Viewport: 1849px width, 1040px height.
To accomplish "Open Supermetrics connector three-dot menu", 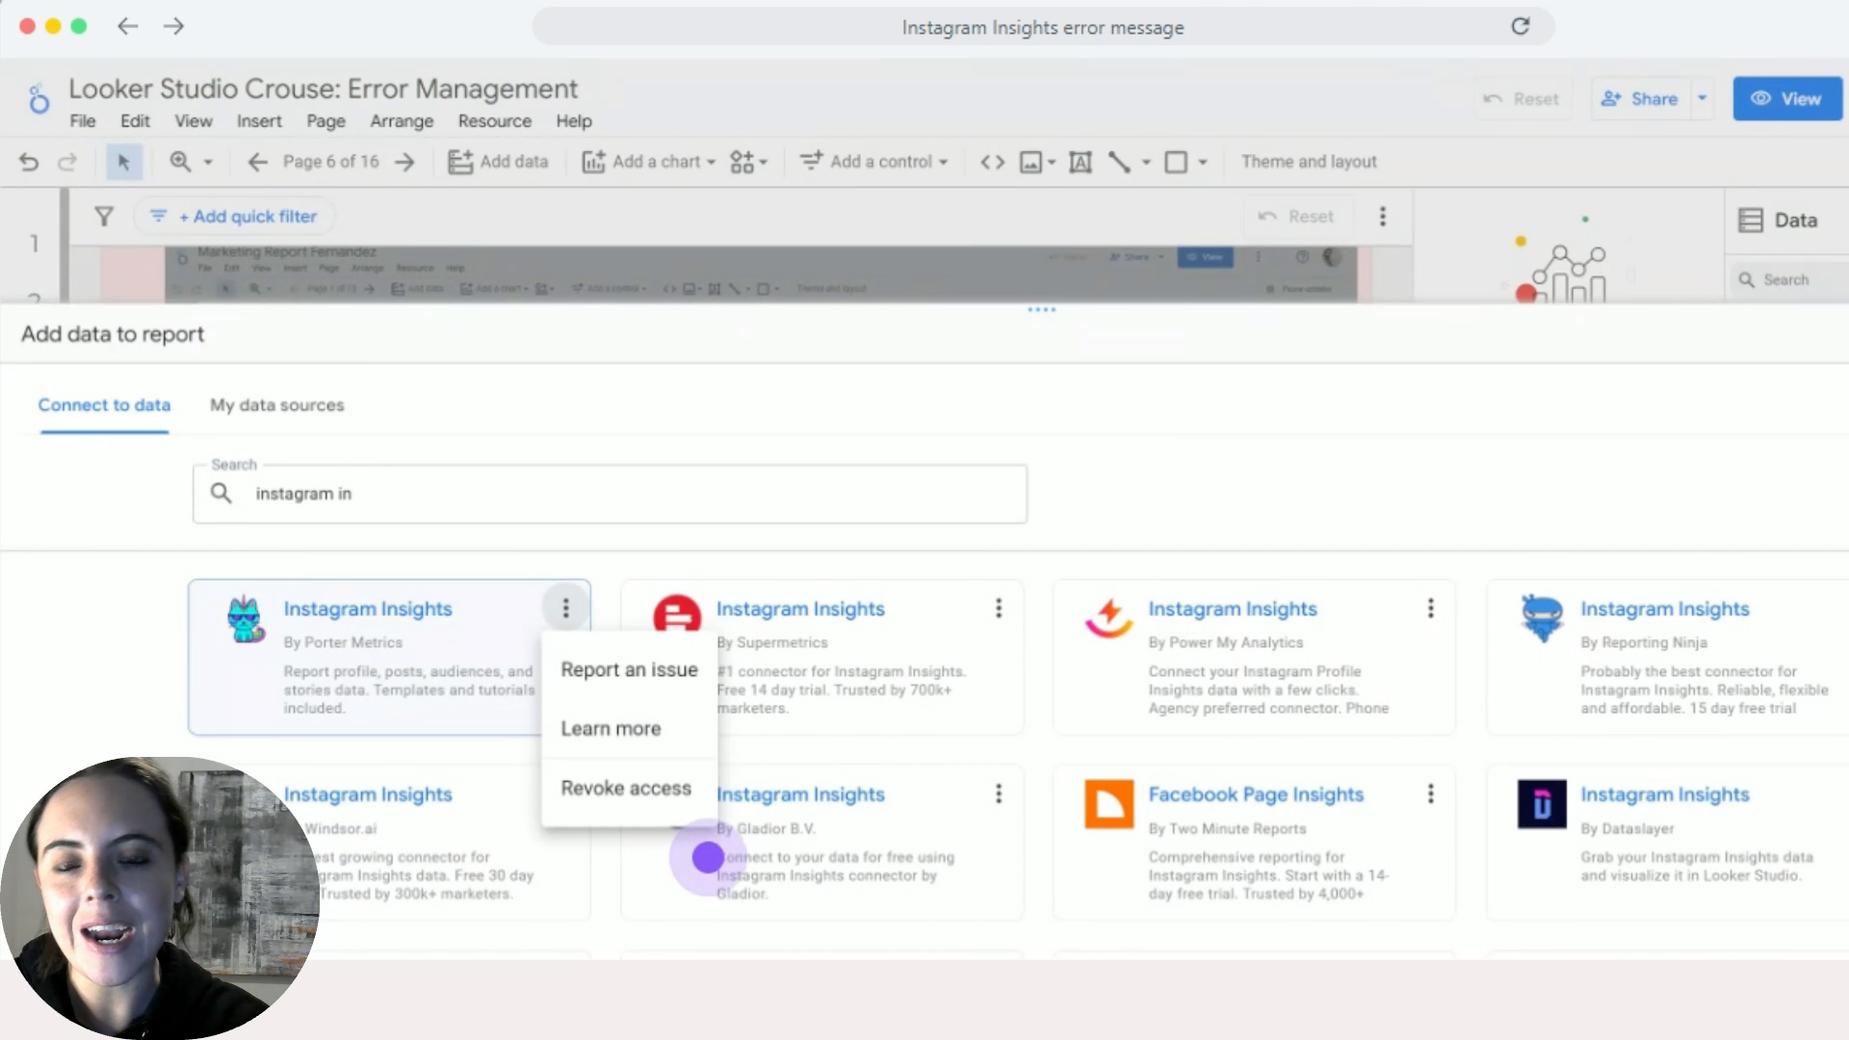I will click(999, 608).
